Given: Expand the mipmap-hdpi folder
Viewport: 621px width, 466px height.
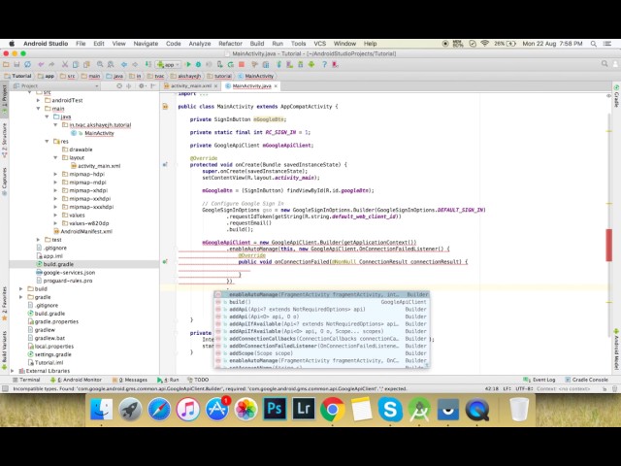Looking at the screenshot, I should click(x=55, y=174).
